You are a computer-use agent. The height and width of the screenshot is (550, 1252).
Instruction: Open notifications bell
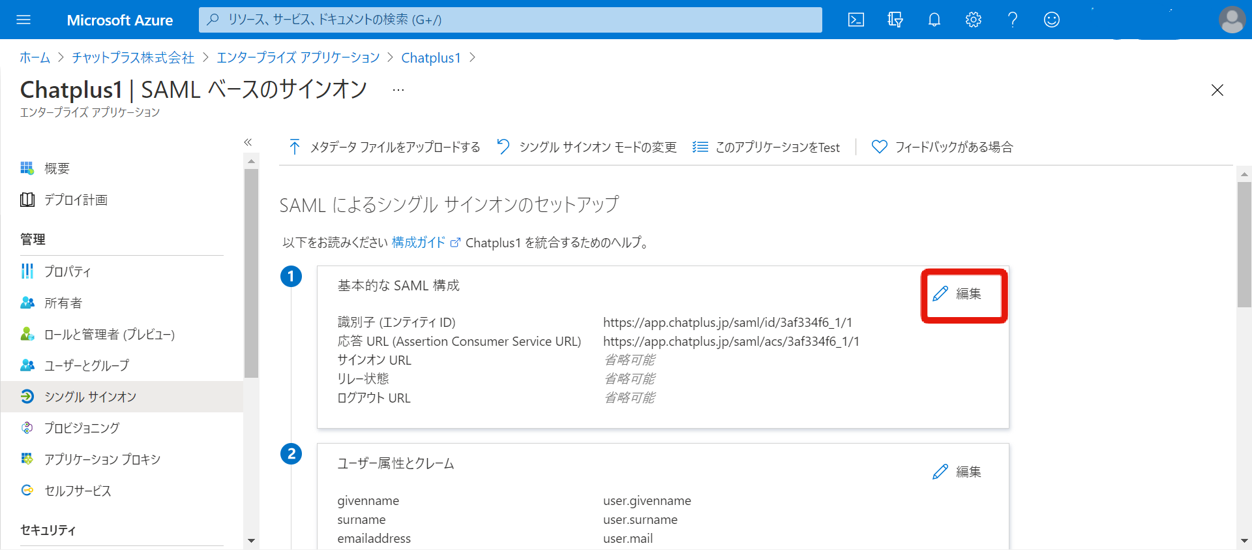click(x=934, y=20)
